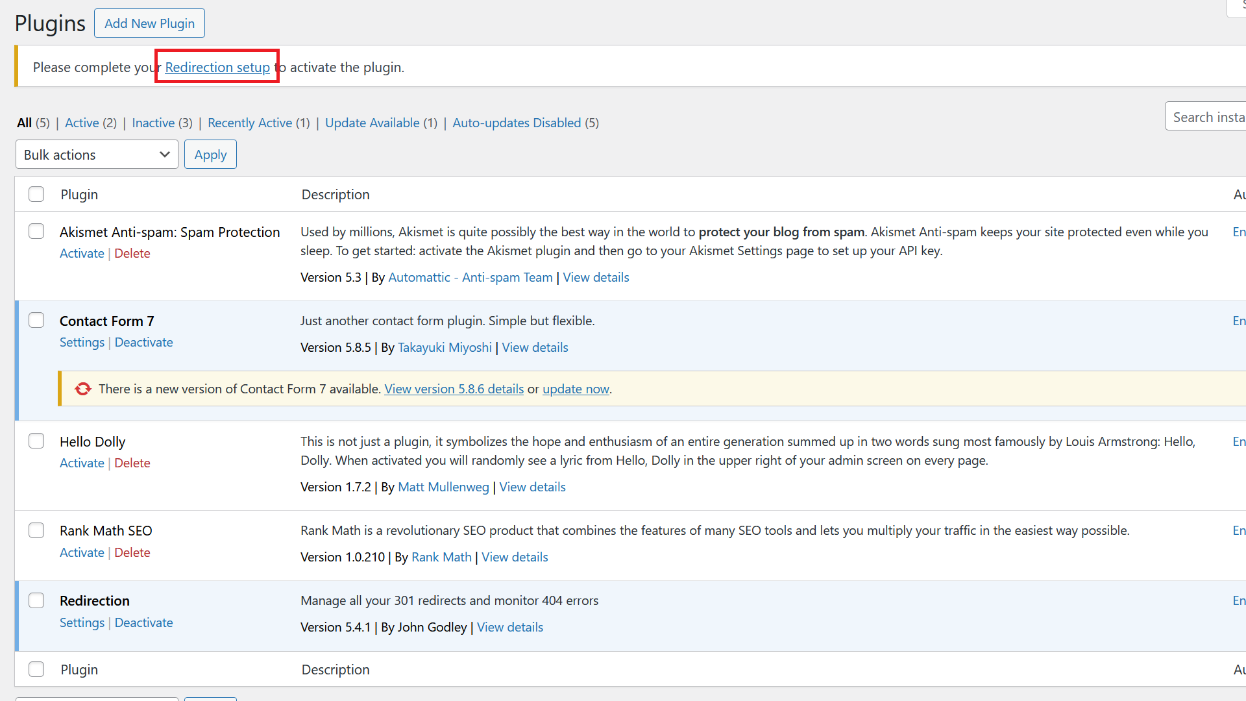Screen dimensions: 1246x701
Task: Click Deactivate link for Redirection plugin
Action: (143, 622)
